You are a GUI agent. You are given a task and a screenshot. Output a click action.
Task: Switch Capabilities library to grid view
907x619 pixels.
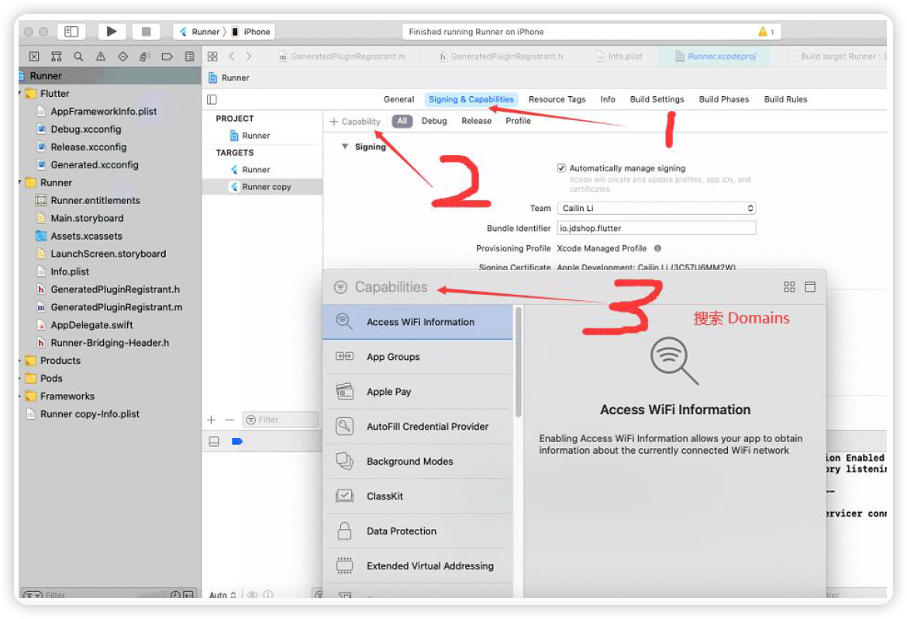pyautogui.click(x=789, y=287)
